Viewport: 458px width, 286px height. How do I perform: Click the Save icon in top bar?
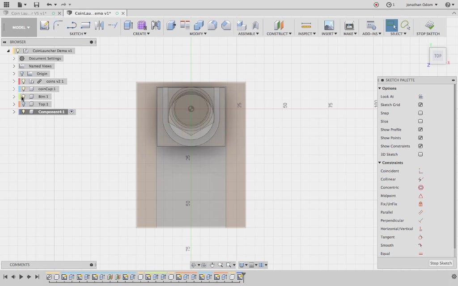(x=37, y=4)
